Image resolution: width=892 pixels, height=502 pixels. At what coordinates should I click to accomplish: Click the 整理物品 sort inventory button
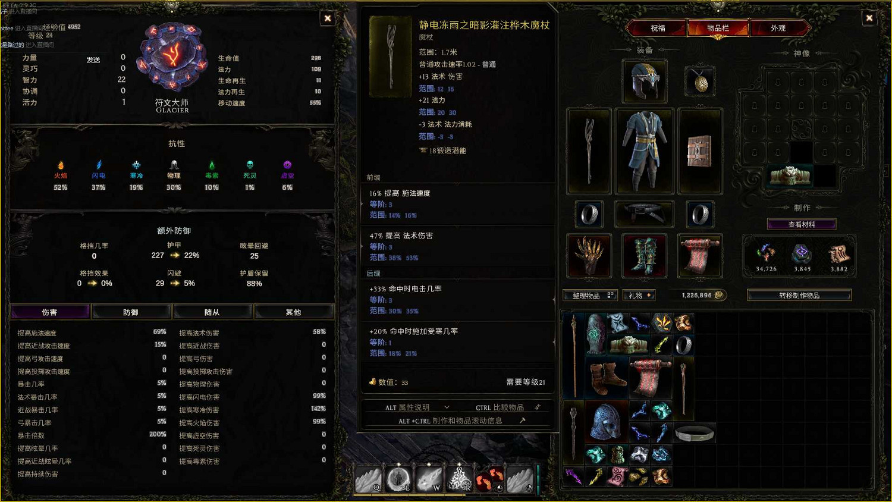590,295
